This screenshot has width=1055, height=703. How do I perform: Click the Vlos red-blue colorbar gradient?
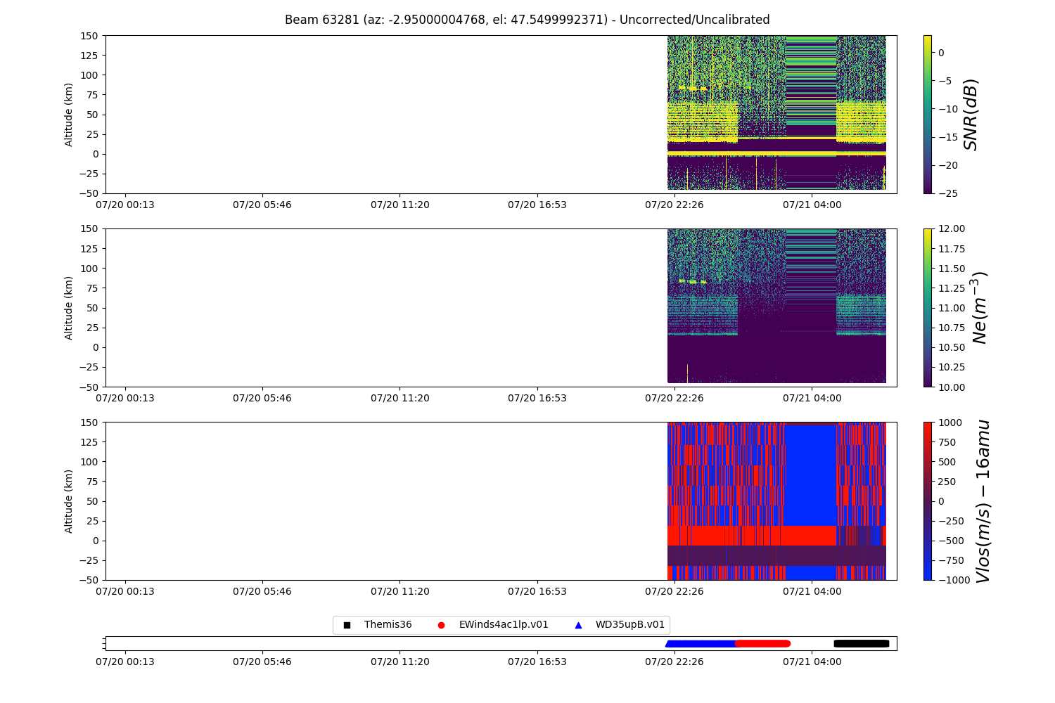[927, 501]
